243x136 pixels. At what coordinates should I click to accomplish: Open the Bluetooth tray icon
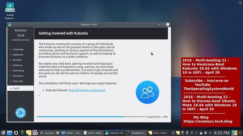click(192, 133)
